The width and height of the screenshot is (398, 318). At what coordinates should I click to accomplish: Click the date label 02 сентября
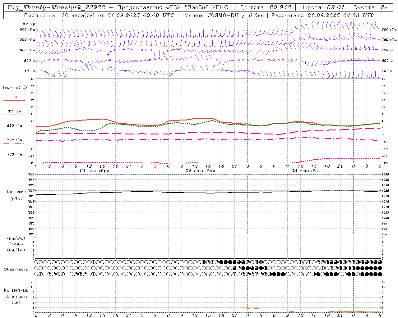click(x=200, y=171)
